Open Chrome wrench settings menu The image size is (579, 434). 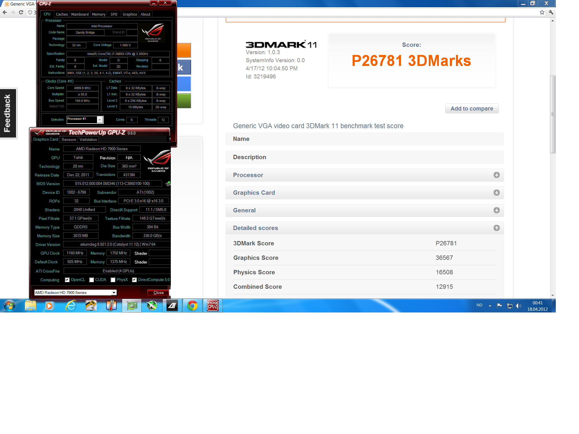(x=551, y=12)
